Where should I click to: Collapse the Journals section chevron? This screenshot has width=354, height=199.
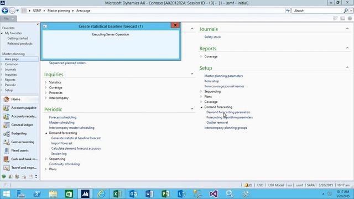coord(347,29)
